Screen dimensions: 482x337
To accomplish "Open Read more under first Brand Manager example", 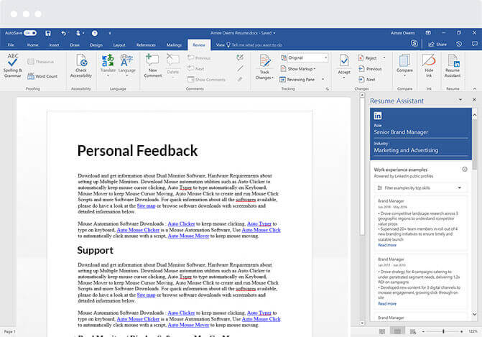I will click(387, 245).
